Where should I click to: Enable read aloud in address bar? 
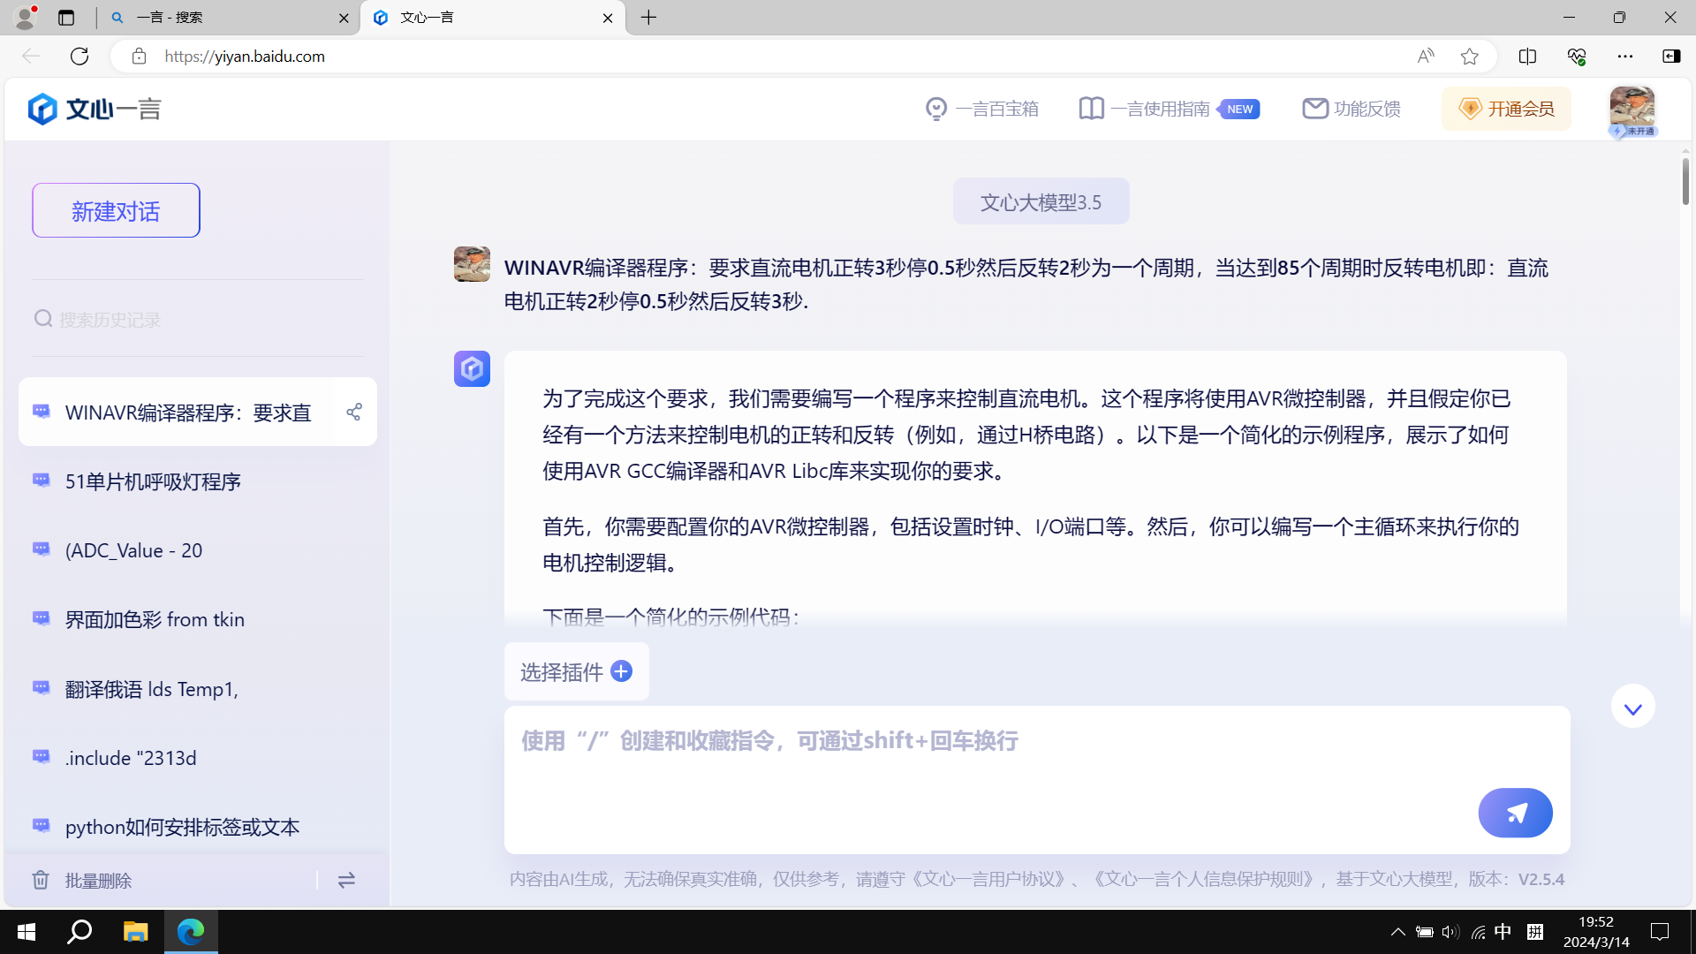tap(1426, 56)
